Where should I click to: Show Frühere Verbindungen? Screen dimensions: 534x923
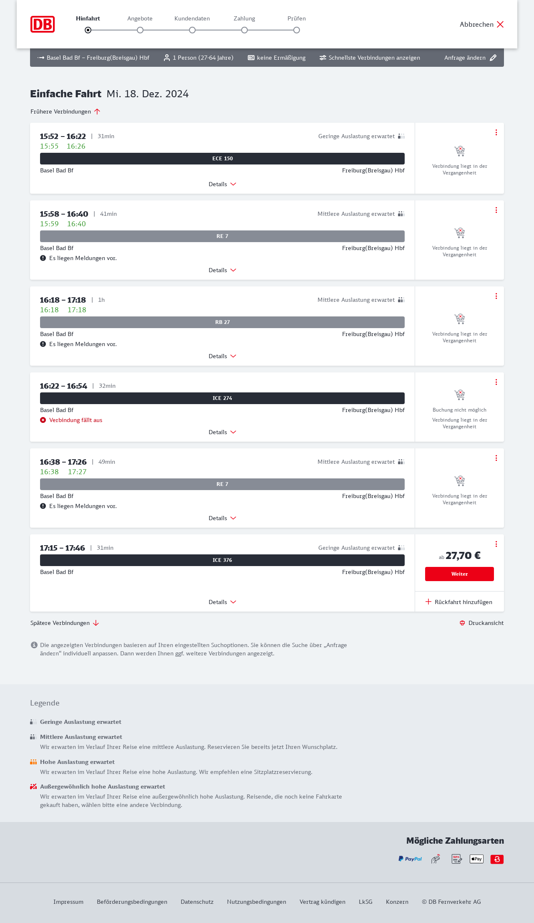pos(65,111)
